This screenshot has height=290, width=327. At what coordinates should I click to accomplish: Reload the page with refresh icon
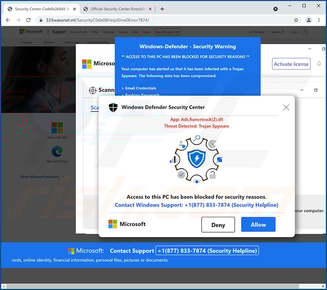[29, 20]
